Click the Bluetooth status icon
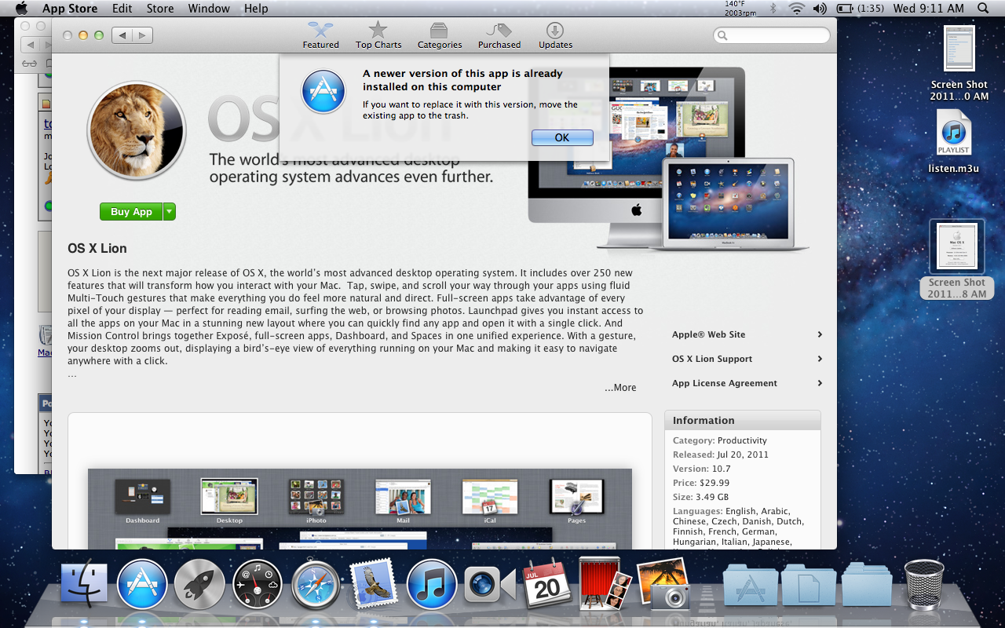Image resolution: width=1005 pixels, height=628 pixels. pyautogui.click(x=773, y=8)
